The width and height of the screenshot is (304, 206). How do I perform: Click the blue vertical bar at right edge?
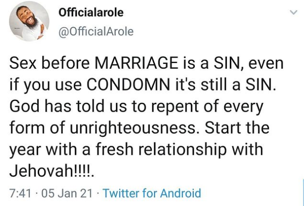(303, 191)
